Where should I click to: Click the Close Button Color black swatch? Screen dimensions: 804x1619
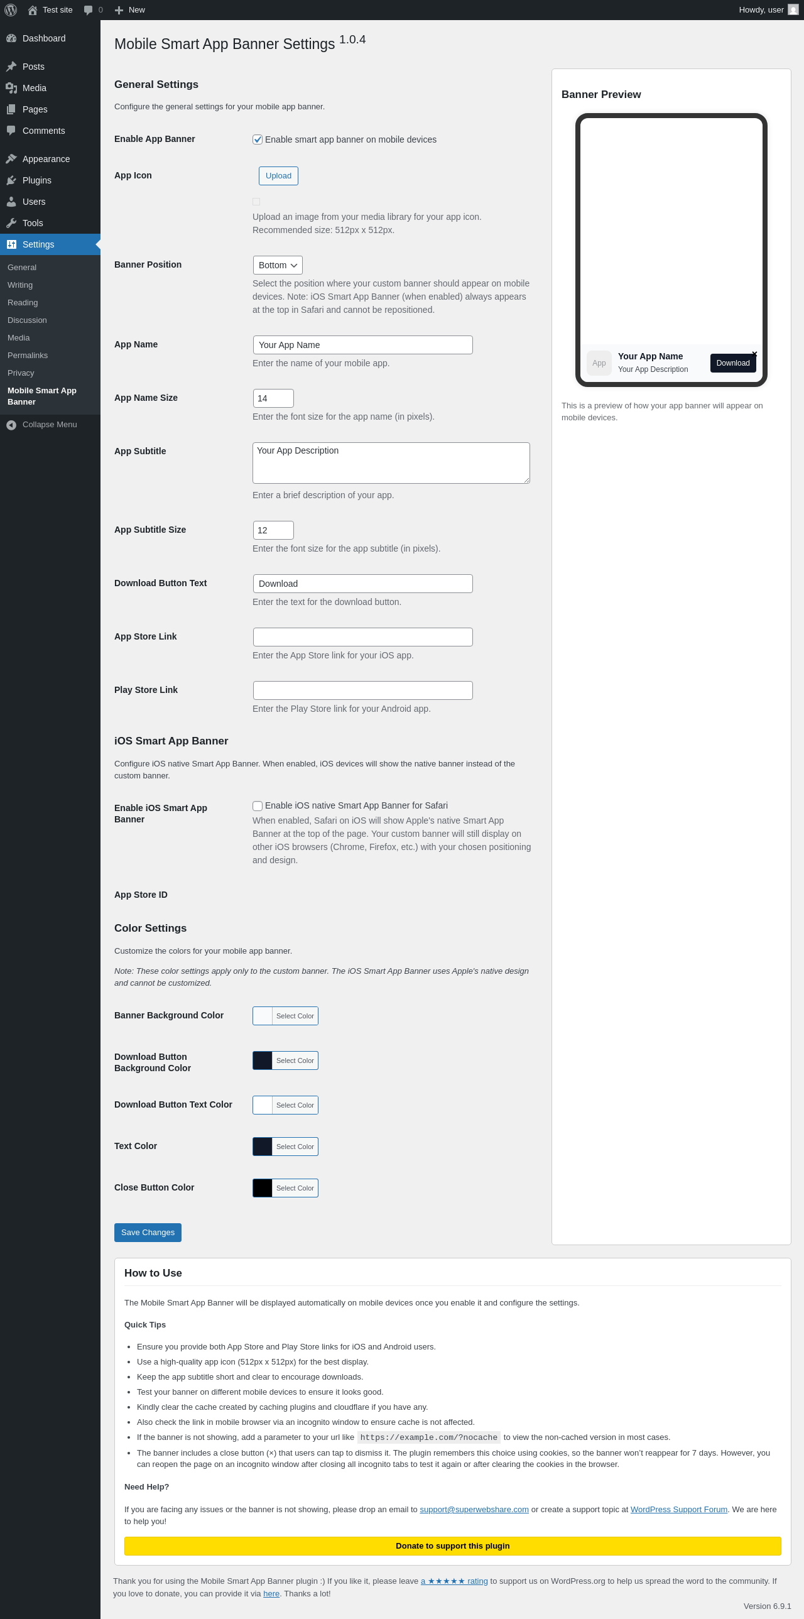click(x=263, y=1188)
